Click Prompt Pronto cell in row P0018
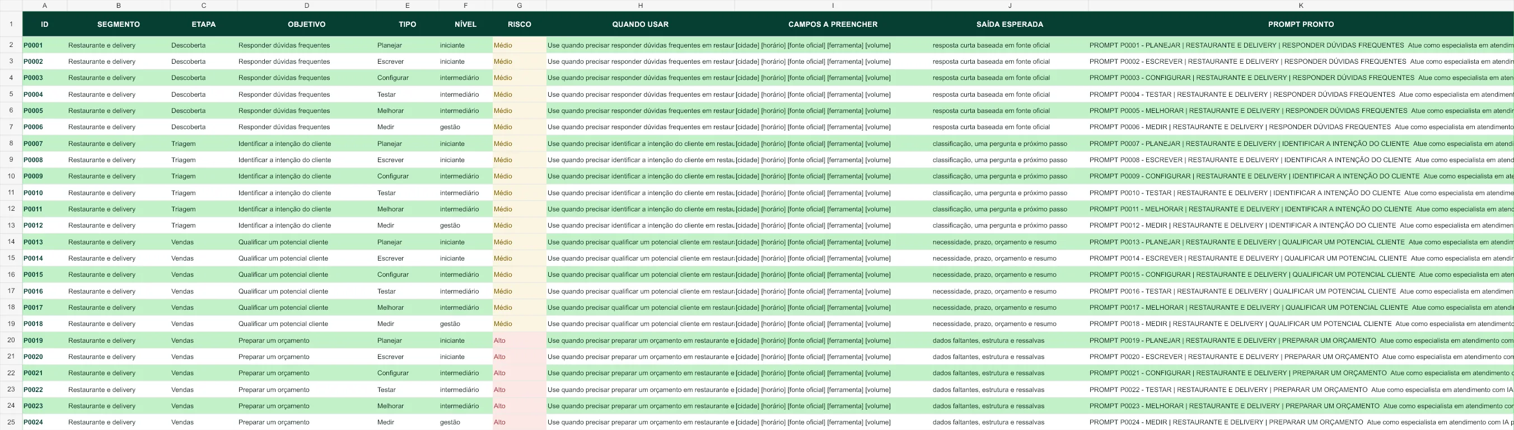 (x=1301, y=324)
